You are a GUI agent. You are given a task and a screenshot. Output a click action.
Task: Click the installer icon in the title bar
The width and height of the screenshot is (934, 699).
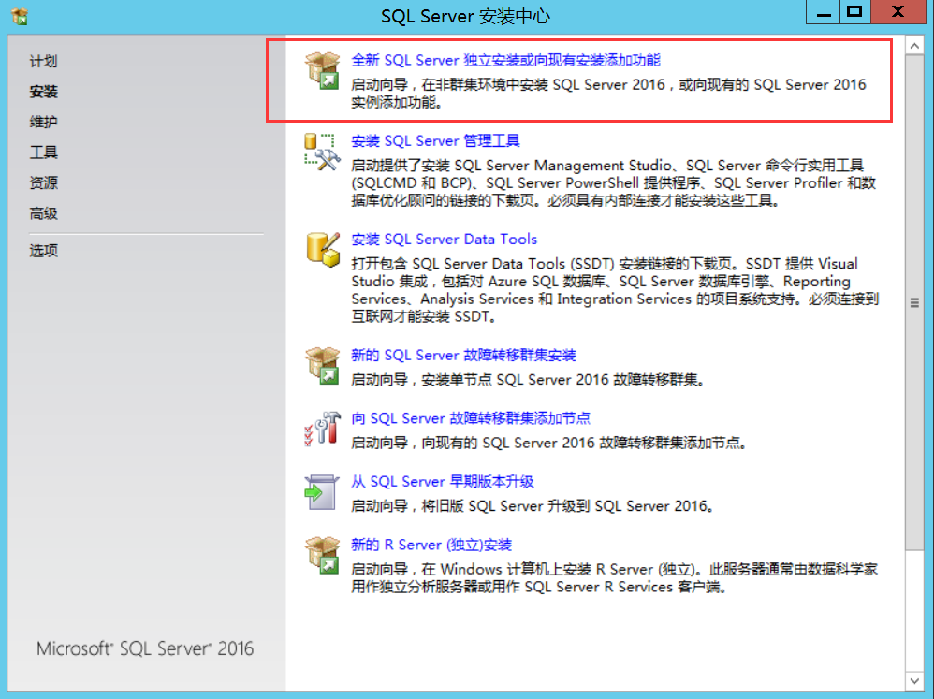[20, 16]
